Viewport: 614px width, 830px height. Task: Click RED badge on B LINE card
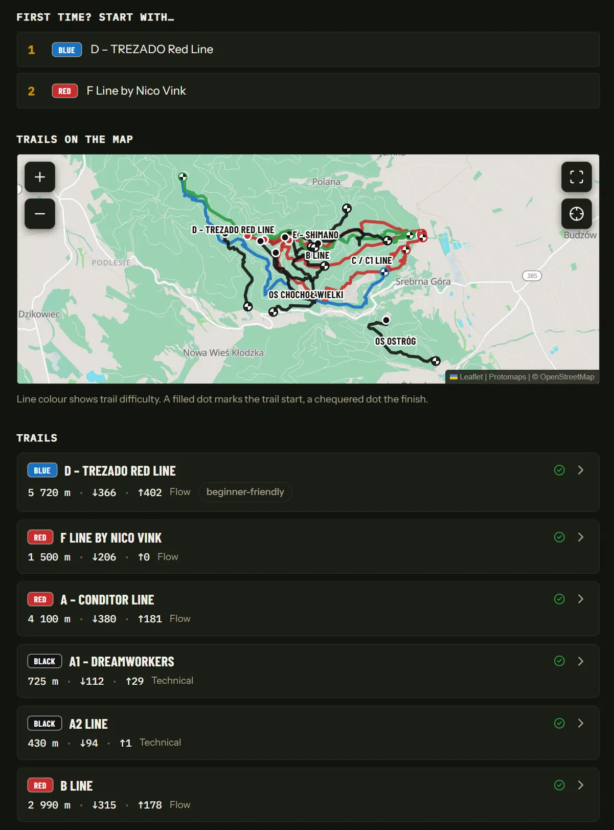point(40,786)
